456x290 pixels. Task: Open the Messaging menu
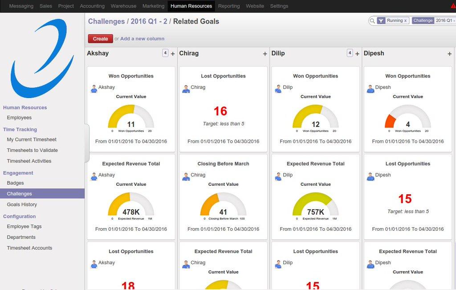(21, 6)
